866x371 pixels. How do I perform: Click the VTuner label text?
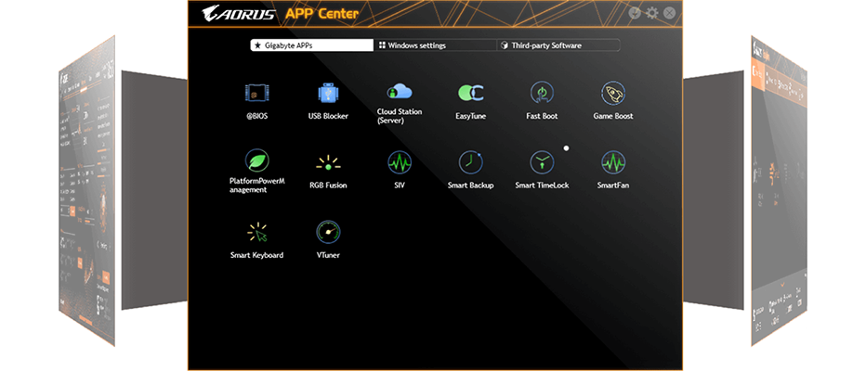pyautogui.click(x=328, y=255)
